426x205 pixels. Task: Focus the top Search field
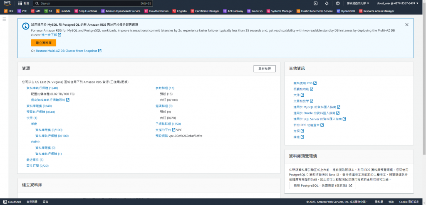pos(93,3)
